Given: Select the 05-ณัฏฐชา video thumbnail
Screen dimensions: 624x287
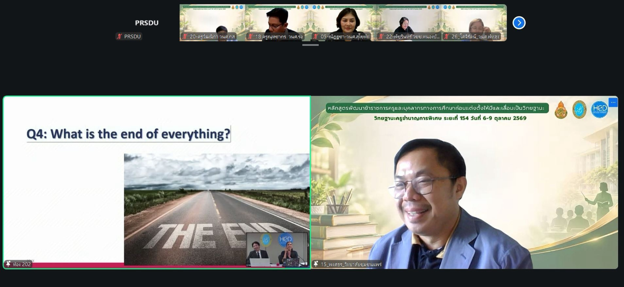Looking at the screenshot, I should click(x=343, y=23).
